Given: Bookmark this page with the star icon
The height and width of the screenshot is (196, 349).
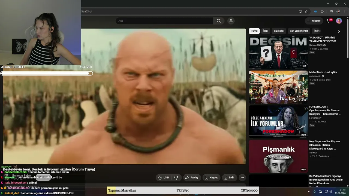Looking at the screenshot, I should tap(306, 11).
